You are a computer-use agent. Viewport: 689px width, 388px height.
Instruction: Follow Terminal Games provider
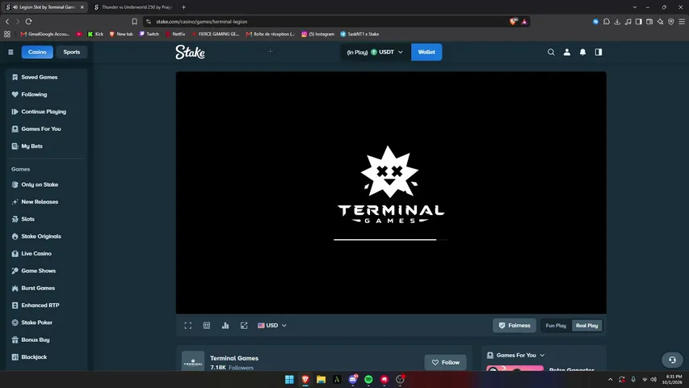(x=446, y=362)
